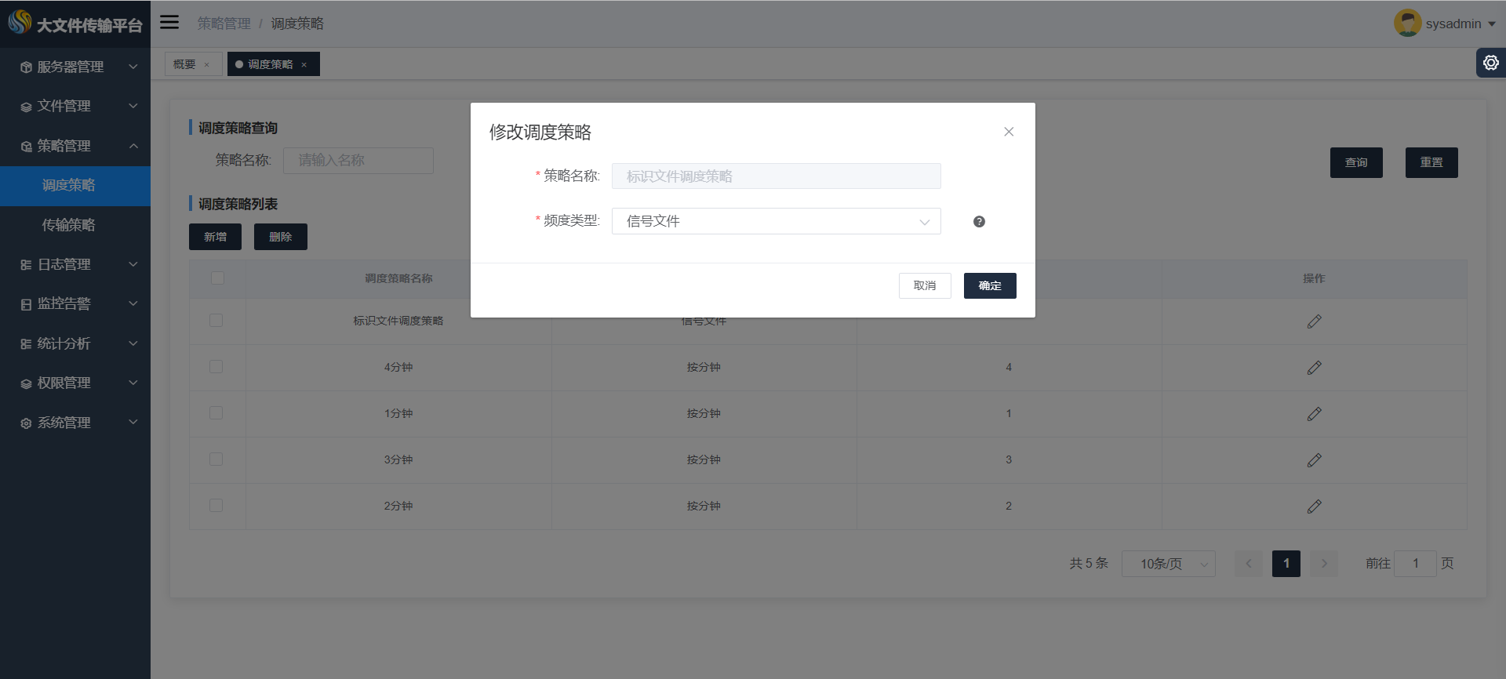Toggle the select-all checkbox in table header
The height and width of the screenshot is (679, 1506).
[218, 278]
